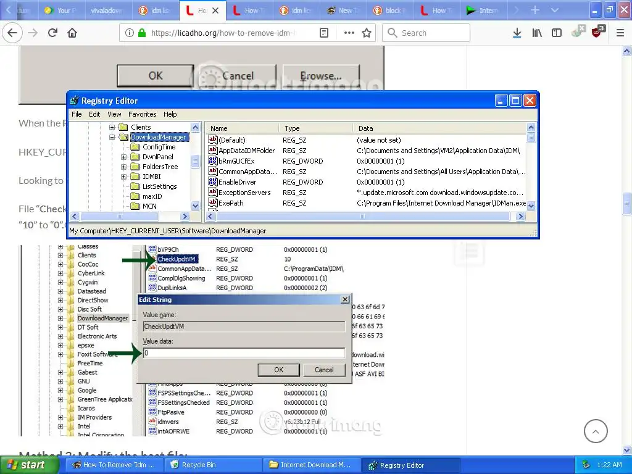Click the ExePath string value icon
632x474 pixels.
click(213, 202)
